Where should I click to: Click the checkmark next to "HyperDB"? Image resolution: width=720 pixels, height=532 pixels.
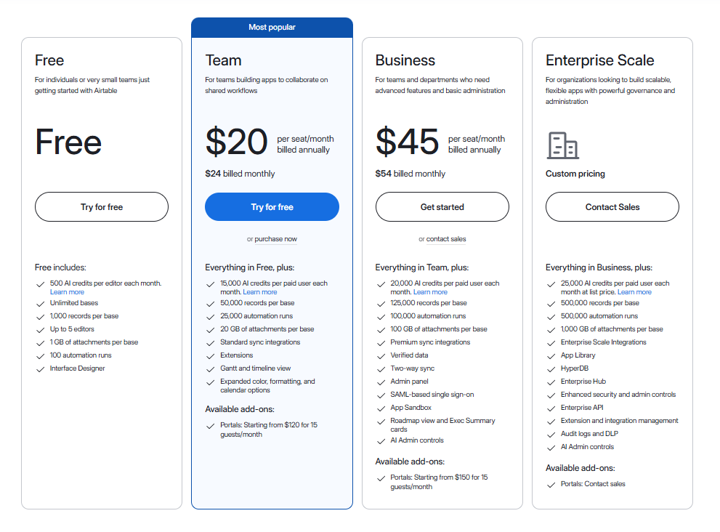[551, 368]
